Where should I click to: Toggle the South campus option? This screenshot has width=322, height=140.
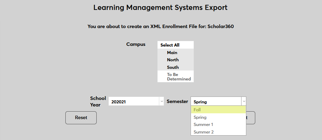[x=175, y=67]
